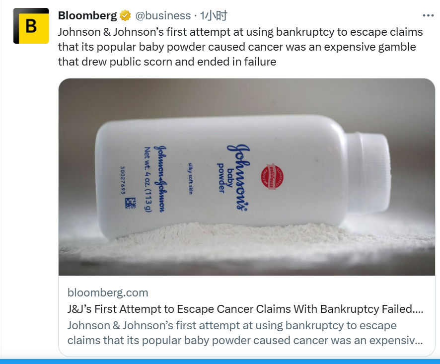Click the 'silky soft skin' text on the bottle
The width and height of the screenshot is (440, 364).
tap(190, 178)
